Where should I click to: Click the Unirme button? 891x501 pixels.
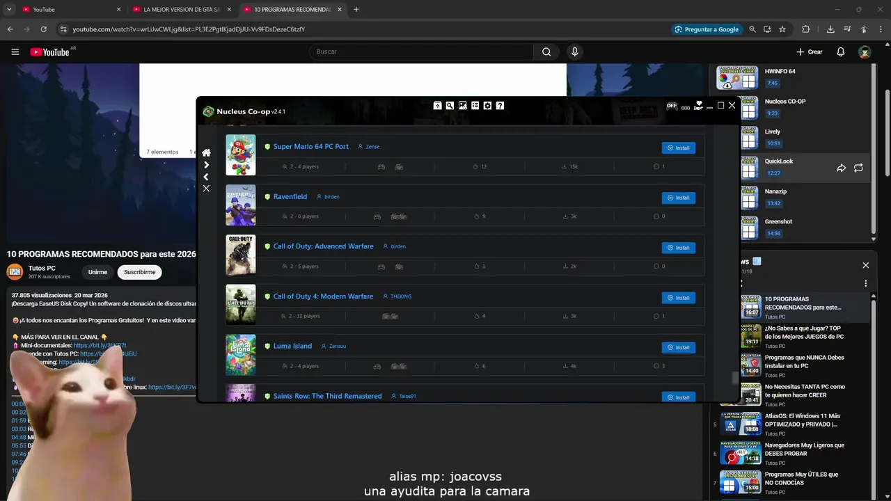(x=97, y=272)
